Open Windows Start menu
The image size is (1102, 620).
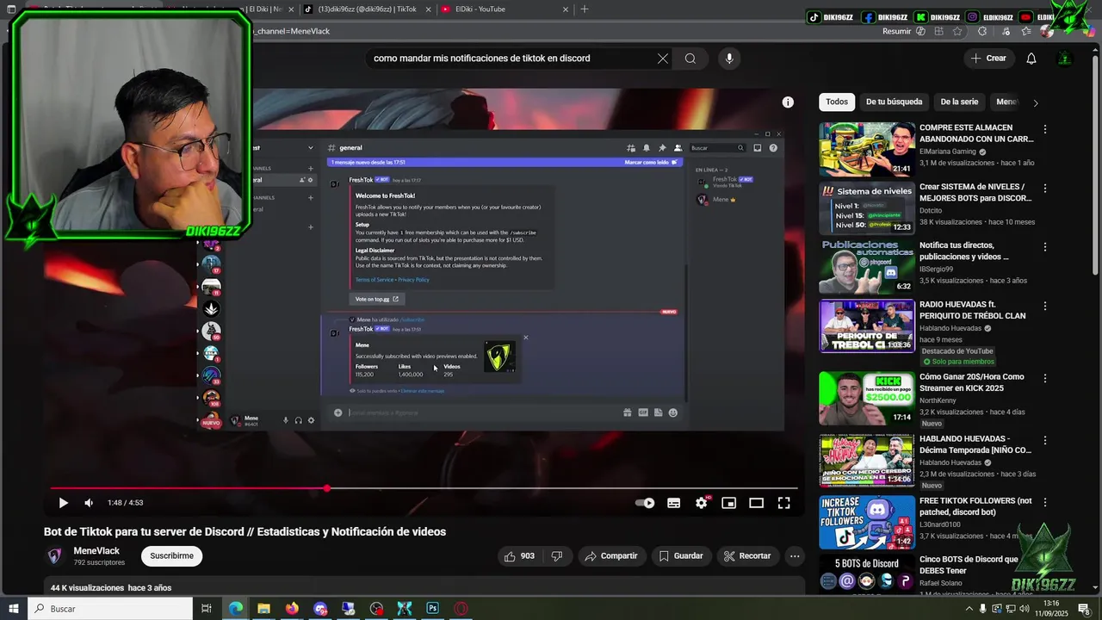pyautogui.click(x=12, y=609)
